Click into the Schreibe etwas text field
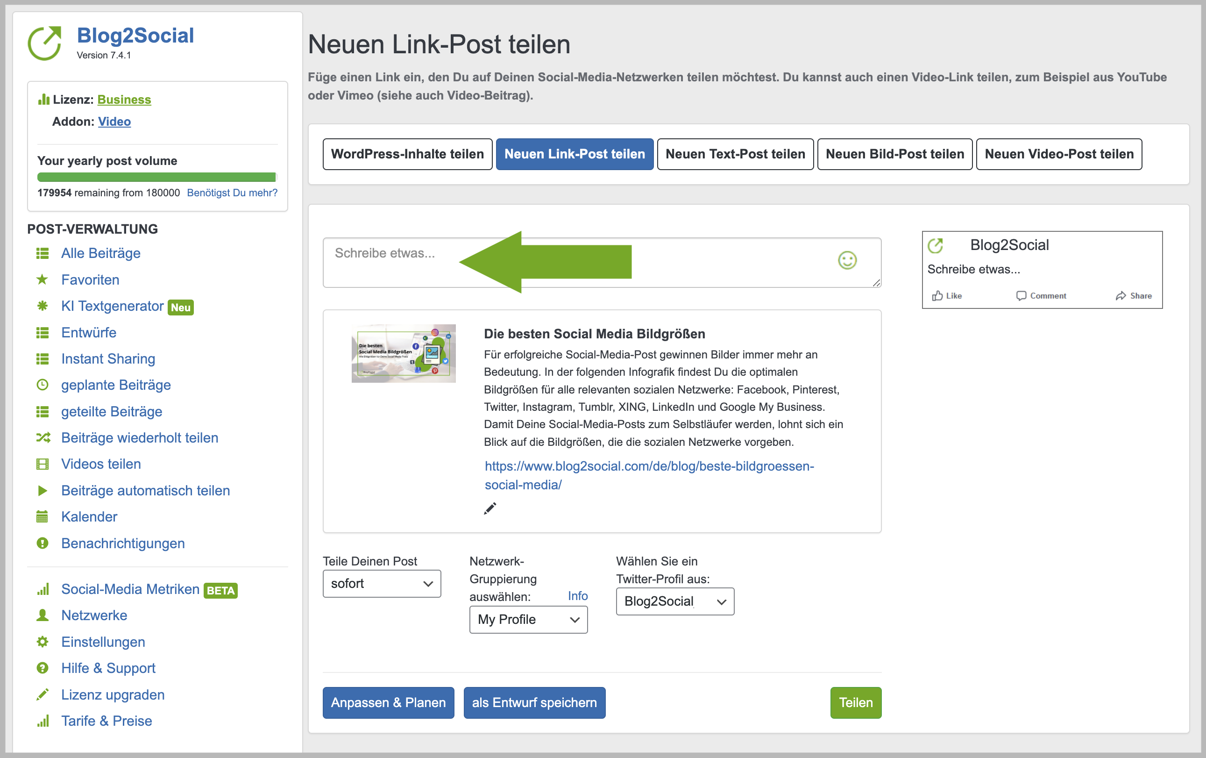 [602, 263]
